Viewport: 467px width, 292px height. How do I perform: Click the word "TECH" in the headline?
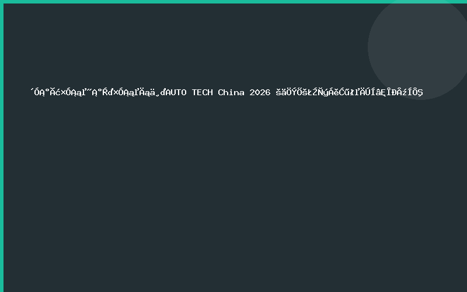202,92
